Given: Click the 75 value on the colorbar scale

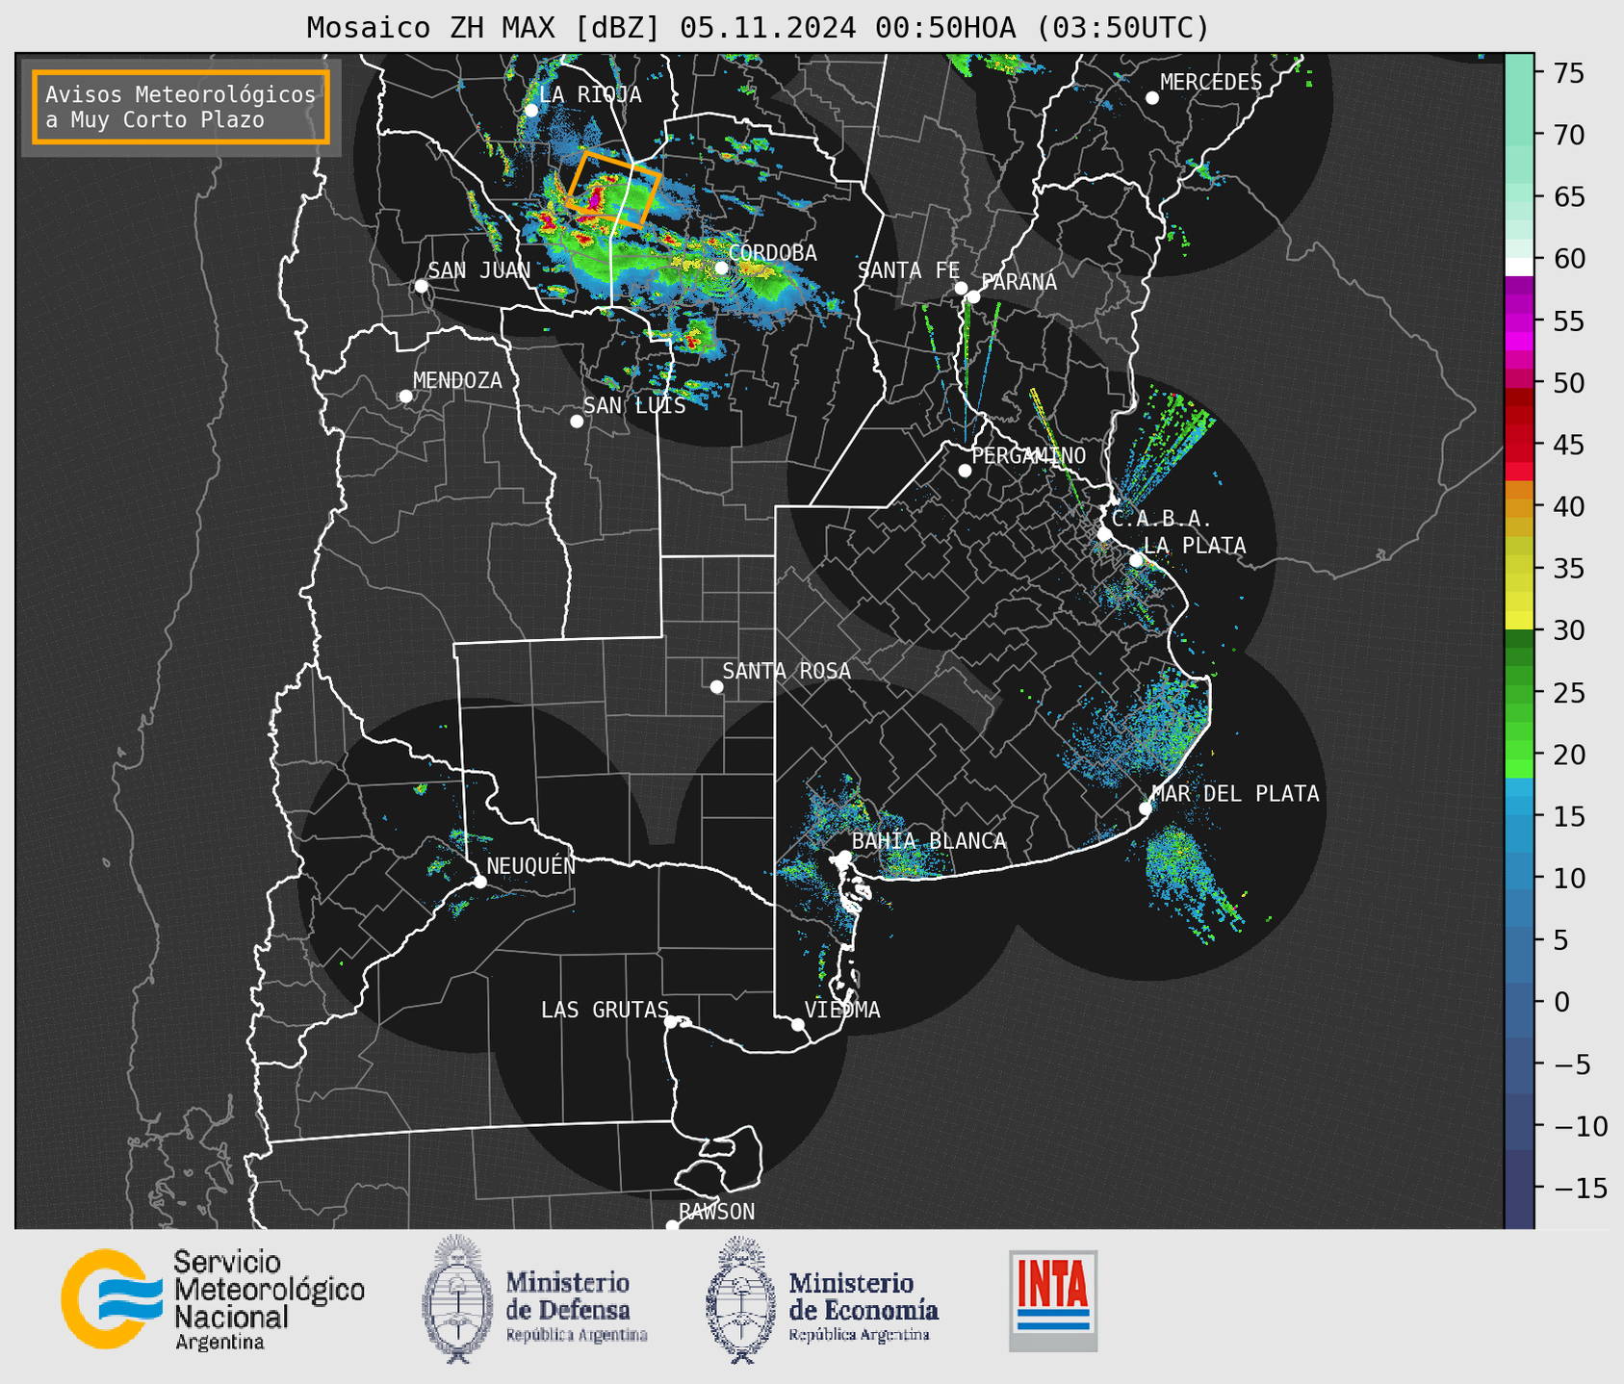Looking at the screenshot, I should click(1567, 73).
